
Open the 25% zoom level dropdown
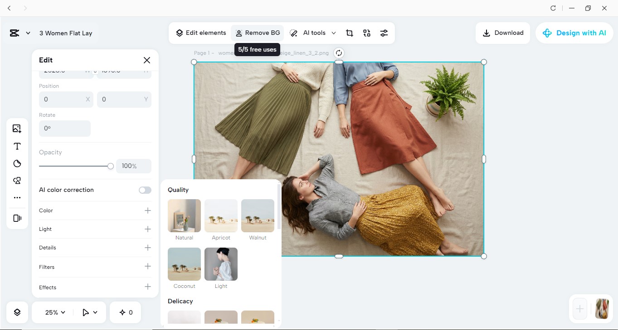(x=54, y=312)
